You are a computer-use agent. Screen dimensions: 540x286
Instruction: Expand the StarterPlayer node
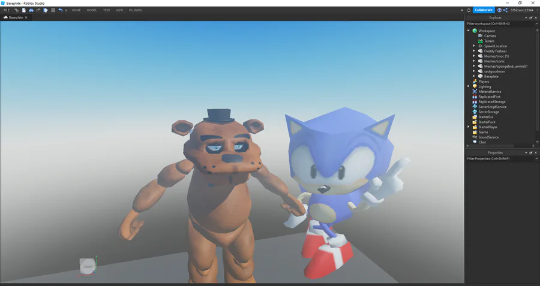click(469, 127)
